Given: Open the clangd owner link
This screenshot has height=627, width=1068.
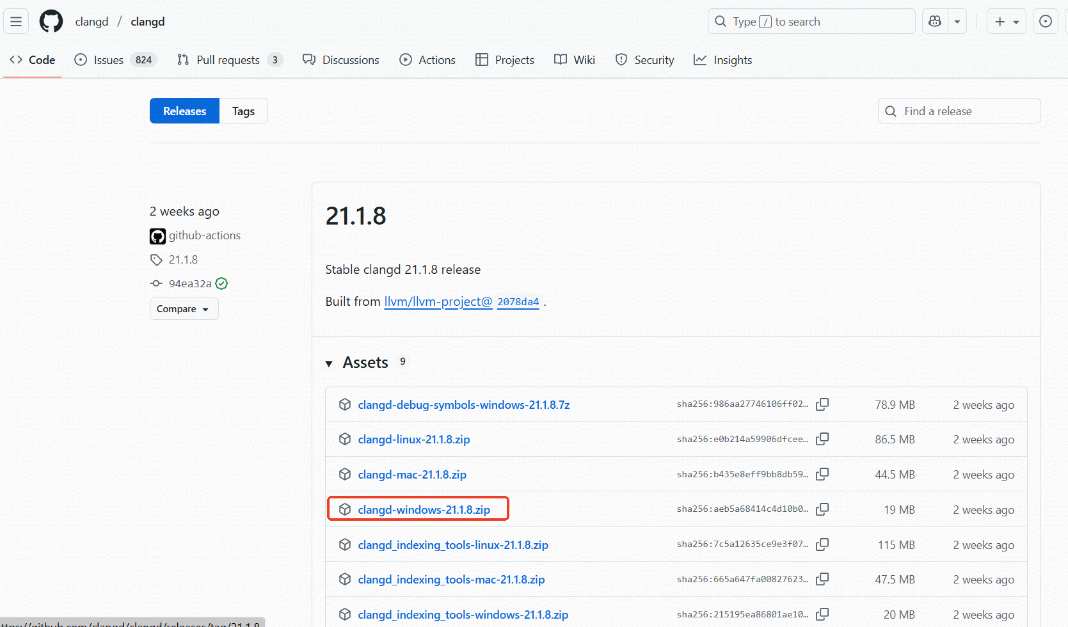Looking at the screenshot, I should (x=92, y=22).
